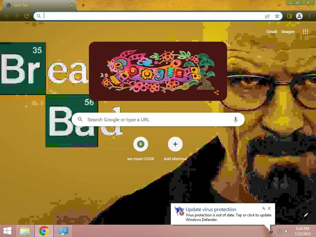
Task: Click the network tray icon
Action: [x=279, y=231]
